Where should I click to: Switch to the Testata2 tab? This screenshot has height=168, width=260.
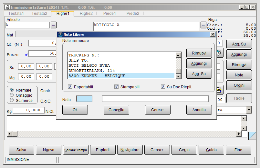(39, 14)
